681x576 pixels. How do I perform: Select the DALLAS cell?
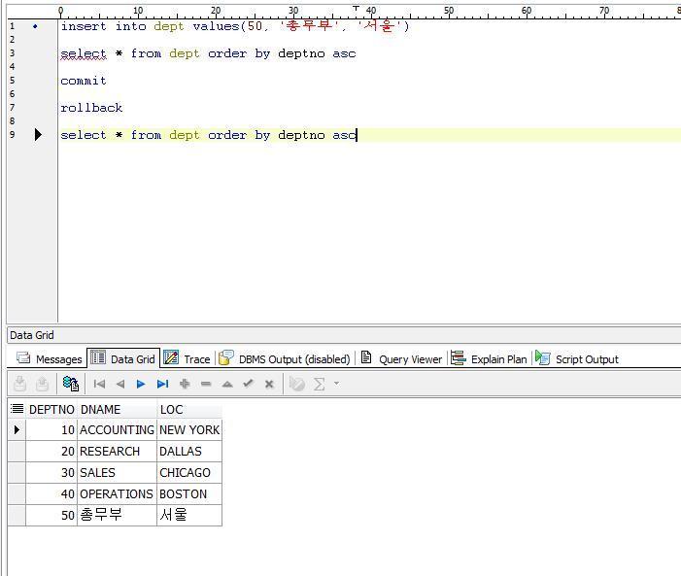tap(189, 451)
